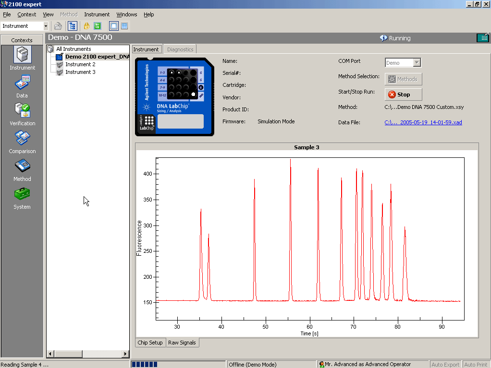The image size is (491, 368).
Task: Click the progress bar in status bar
Action: pyautogui.click(x=178, y=364)
